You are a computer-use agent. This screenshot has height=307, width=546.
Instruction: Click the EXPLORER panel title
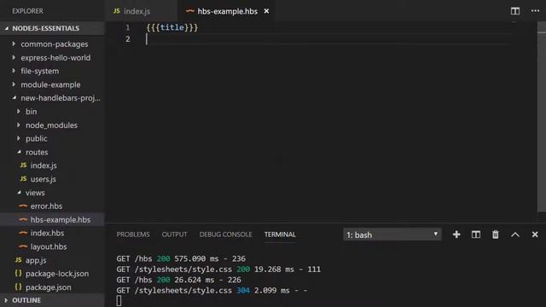click(x=27, y=11)
